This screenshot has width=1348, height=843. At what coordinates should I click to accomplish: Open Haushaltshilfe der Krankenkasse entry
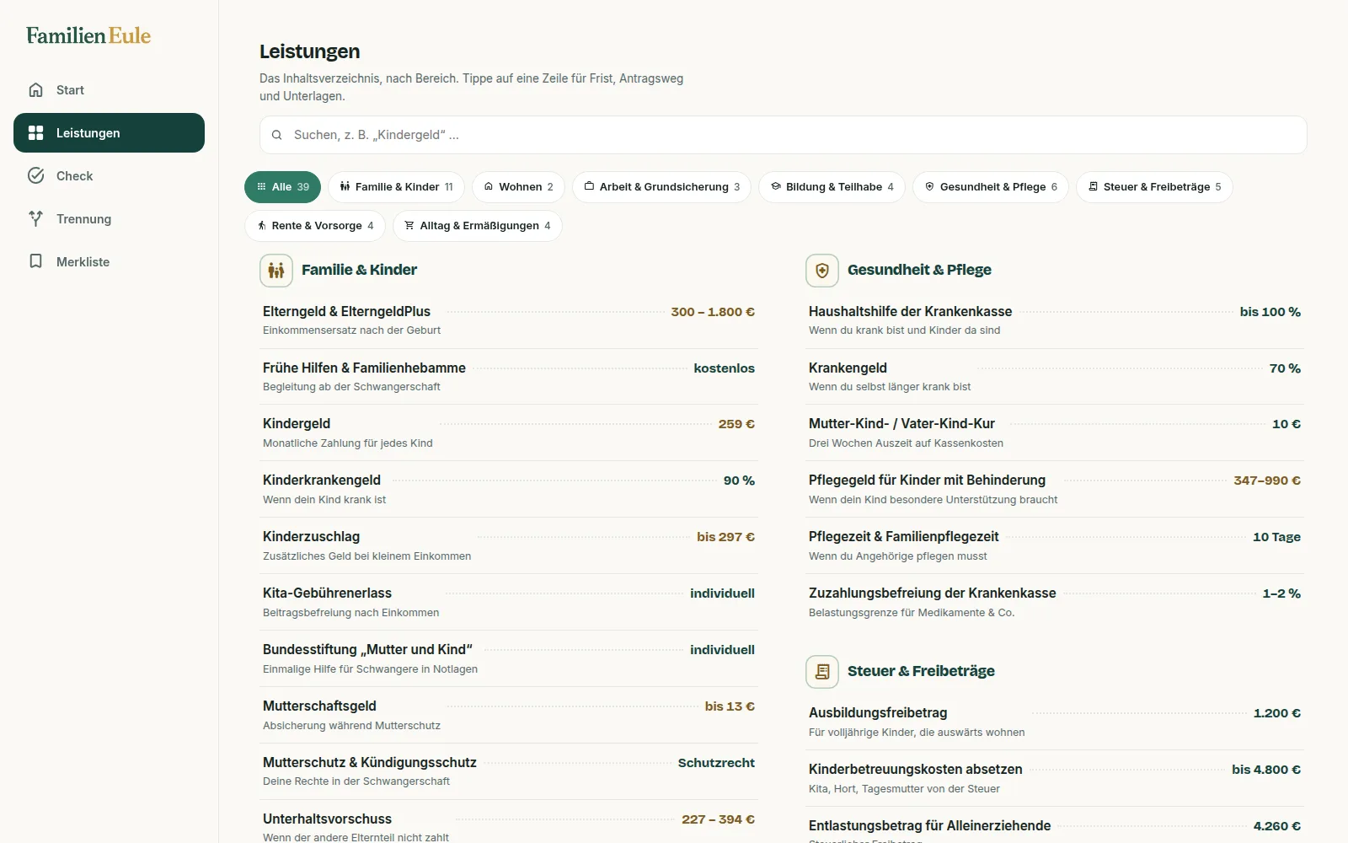pyautogui.click(x=1055, y=320)
